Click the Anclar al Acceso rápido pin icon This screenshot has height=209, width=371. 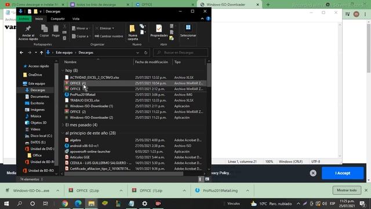[x=28, y=28]
